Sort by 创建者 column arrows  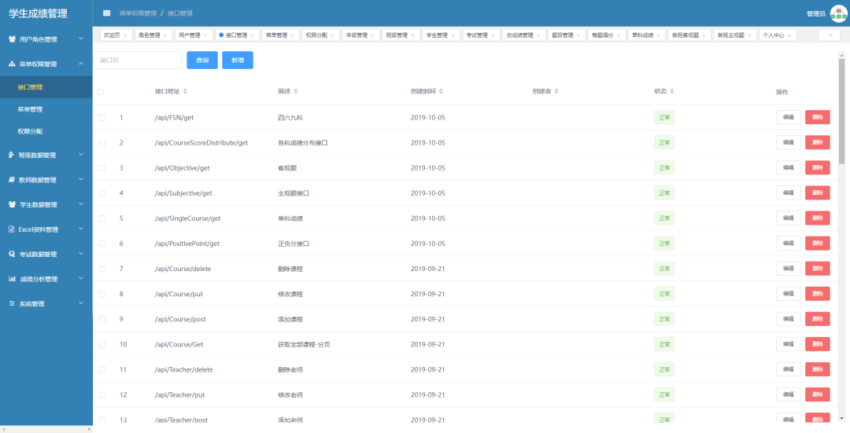556,91
